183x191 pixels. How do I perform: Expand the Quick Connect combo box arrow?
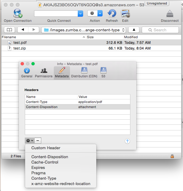(80, 13)
